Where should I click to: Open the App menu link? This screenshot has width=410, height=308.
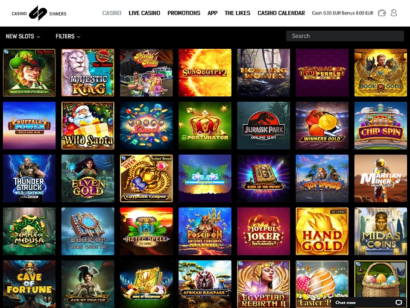pyautogui.click(x=212, y=13)
